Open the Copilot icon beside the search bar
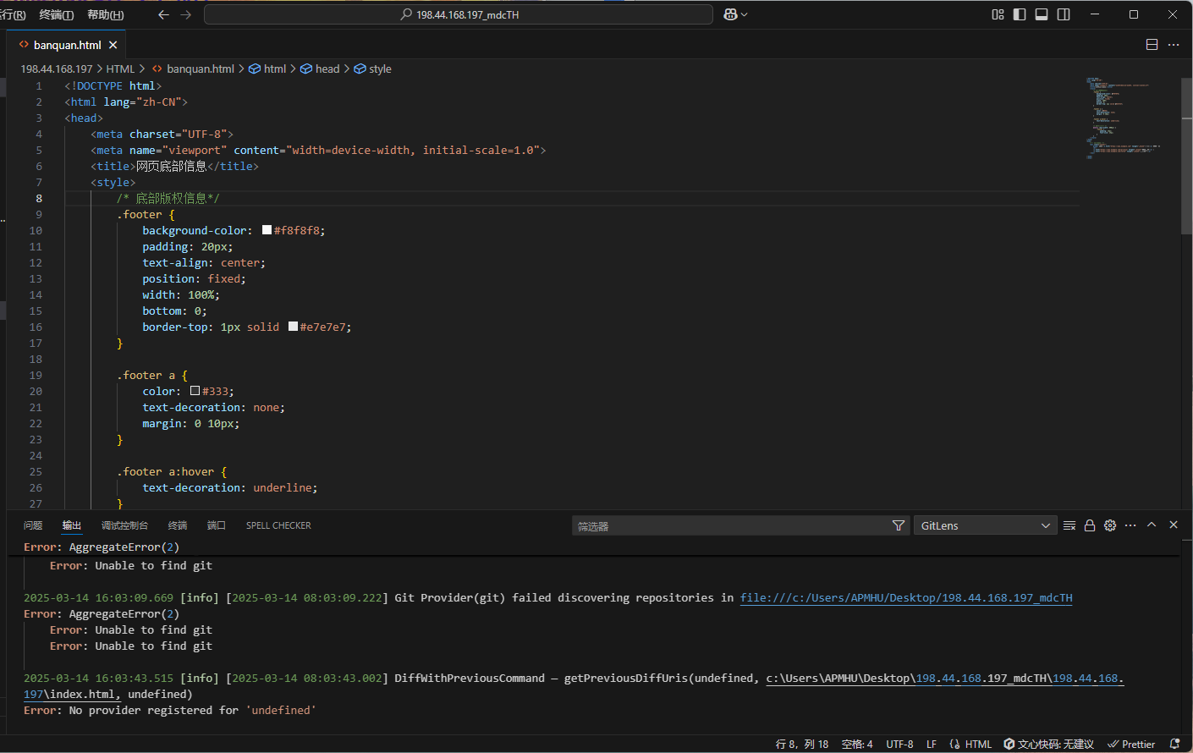 (x=731, y=14)
